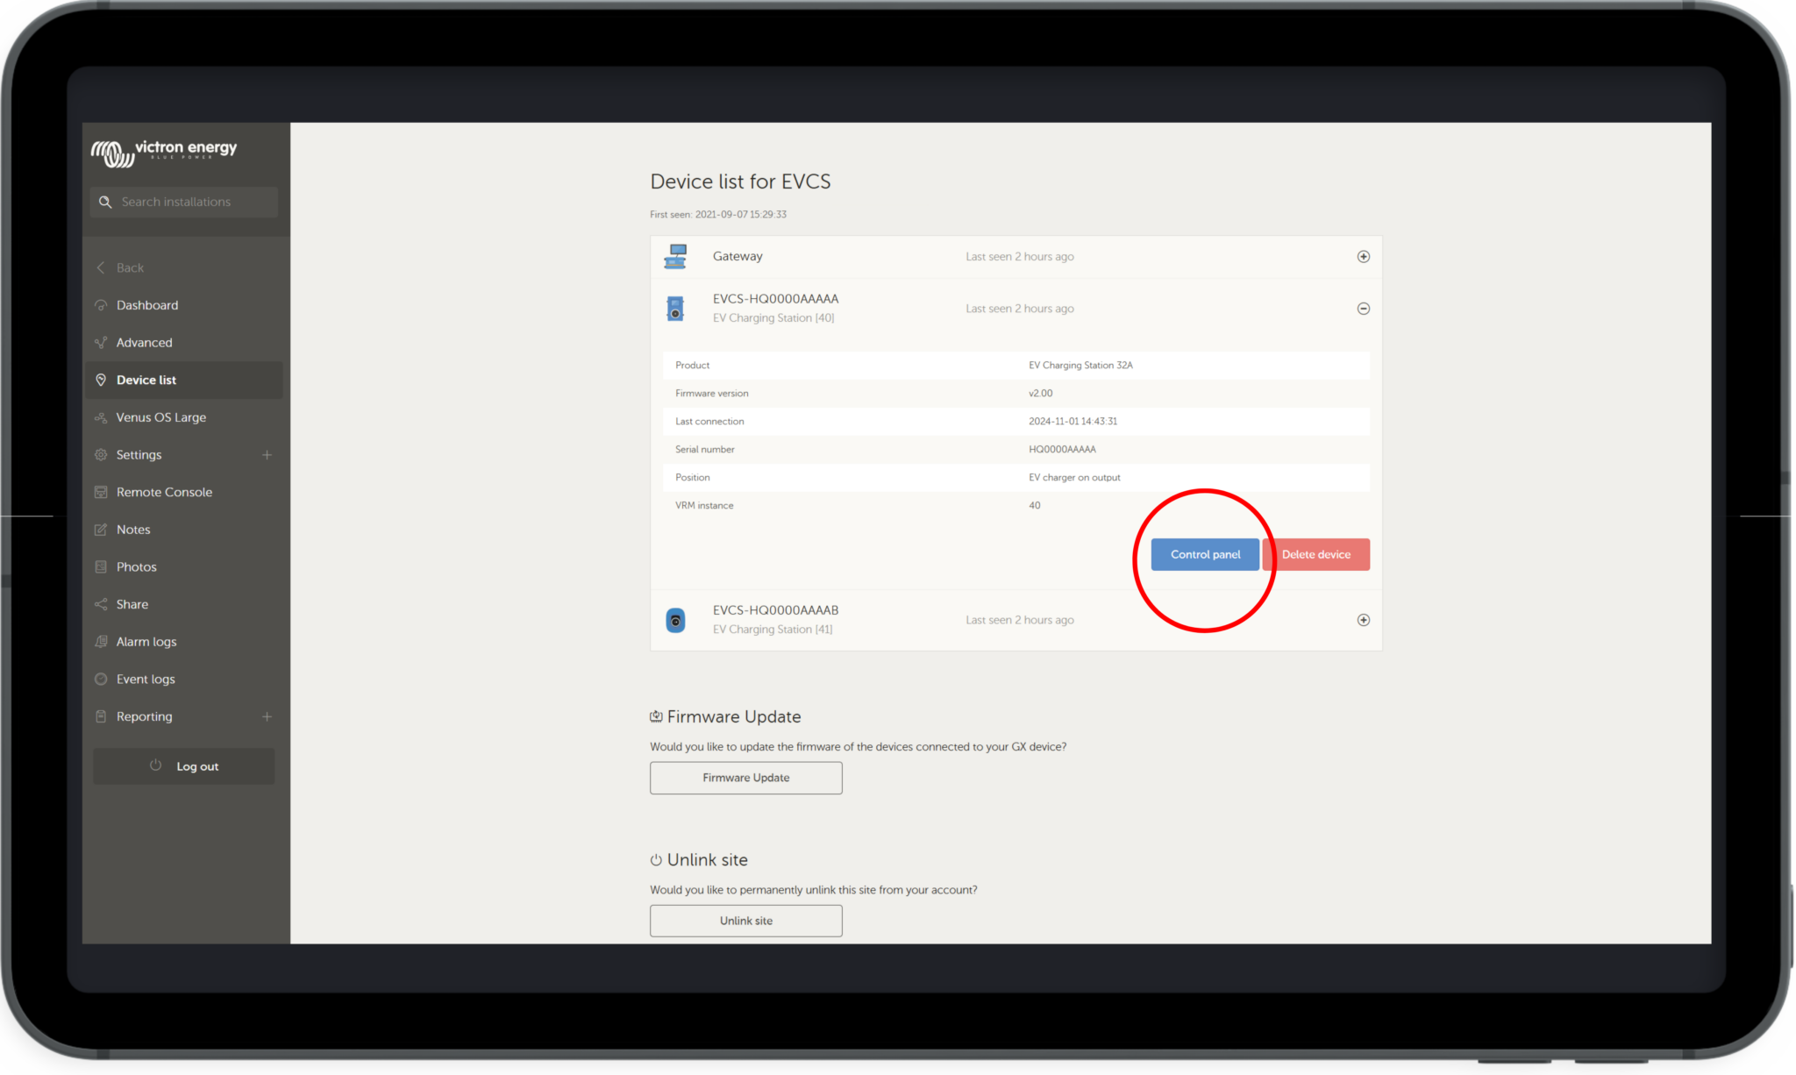
Task: Click the Remote Console icon in sidebar
Action: pyautogui.click(x=101, y=492)
